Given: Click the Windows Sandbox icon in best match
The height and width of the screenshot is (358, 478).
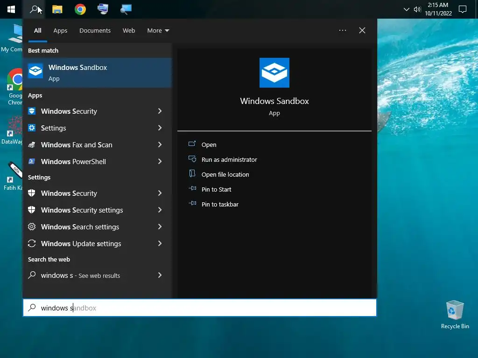Looking at the screenshot, I should point(35,71).
